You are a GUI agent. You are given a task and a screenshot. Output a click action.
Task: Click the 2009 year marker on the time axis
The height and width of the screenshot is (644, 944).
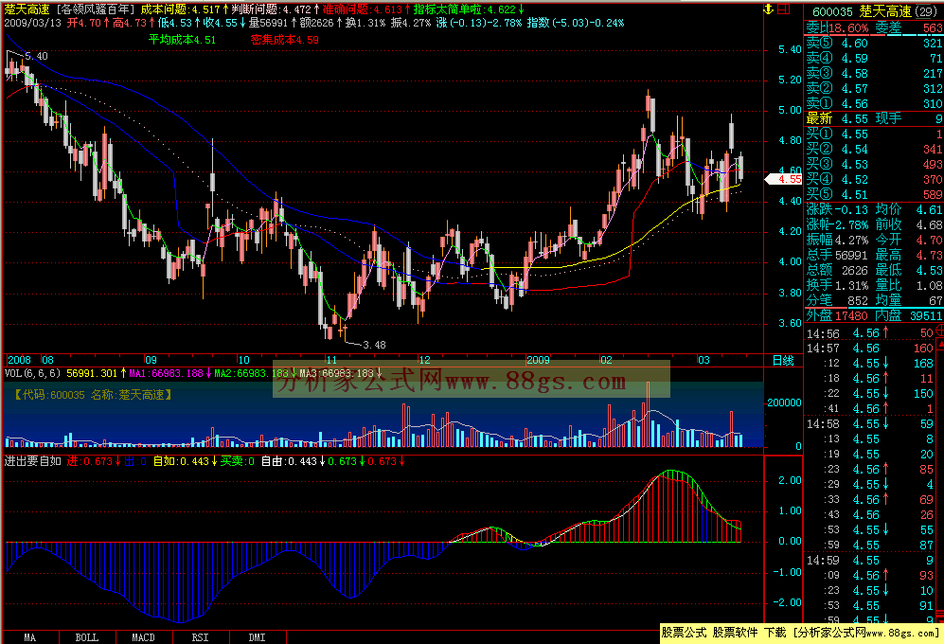tap(538, 360)
